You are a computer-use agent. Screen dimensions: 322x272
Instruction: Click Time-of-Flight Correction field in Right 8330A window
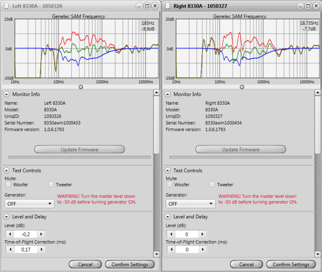[187, 249]
